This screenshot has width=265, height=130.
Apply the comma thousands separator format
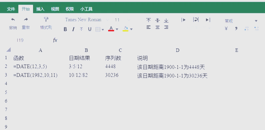coord(236,29)
